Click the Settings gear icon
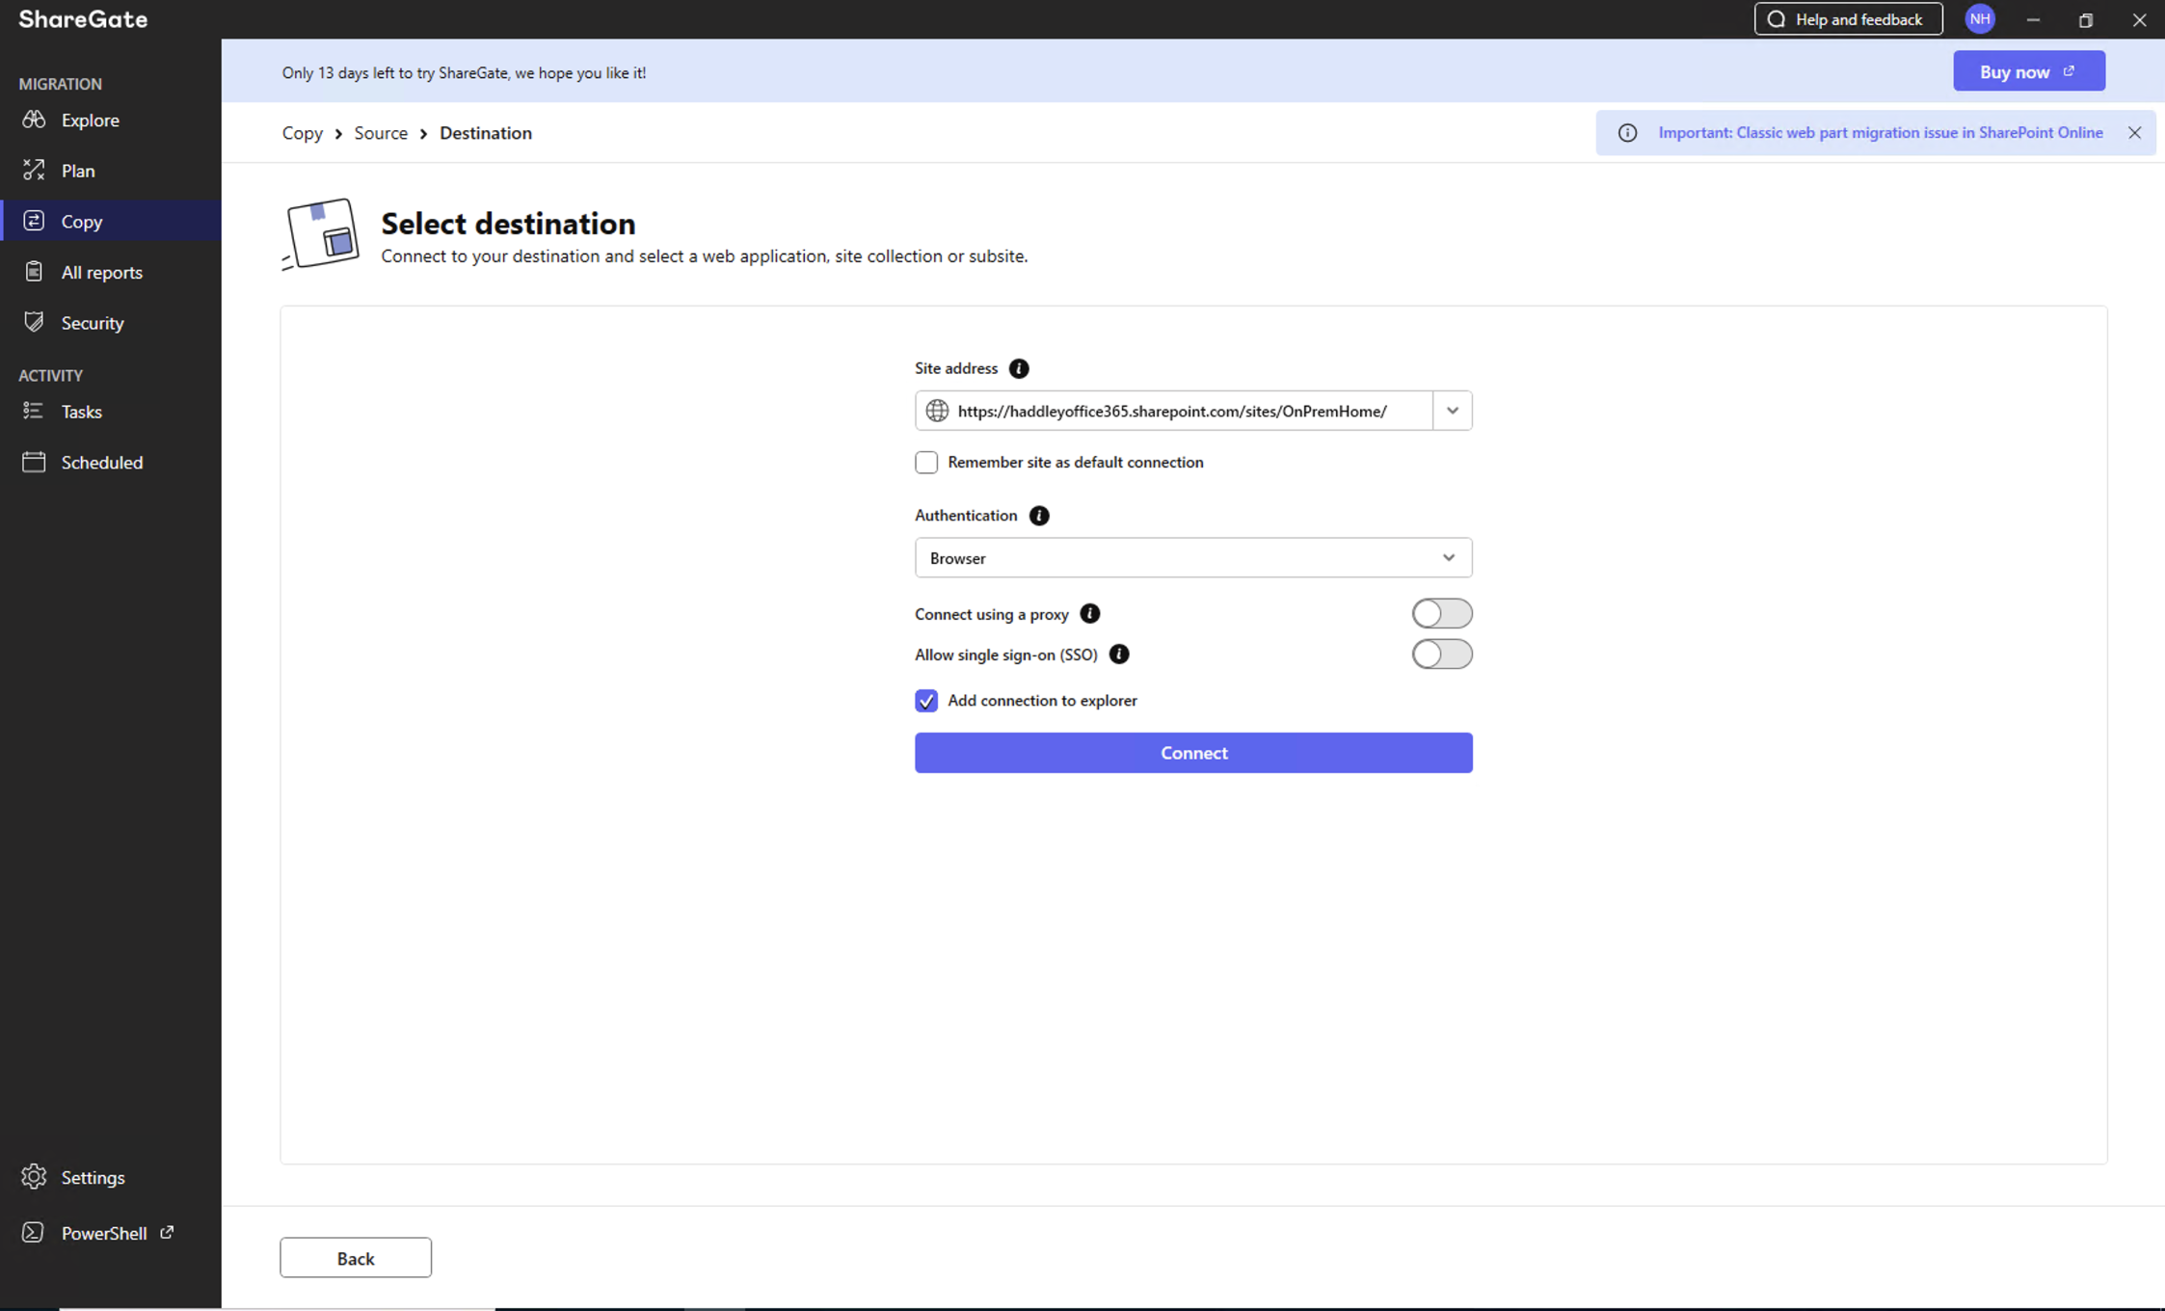 (x=34, y=1177)
